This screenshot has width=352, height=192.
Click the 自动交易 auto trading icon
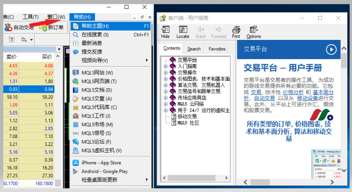tap(8, 27)
